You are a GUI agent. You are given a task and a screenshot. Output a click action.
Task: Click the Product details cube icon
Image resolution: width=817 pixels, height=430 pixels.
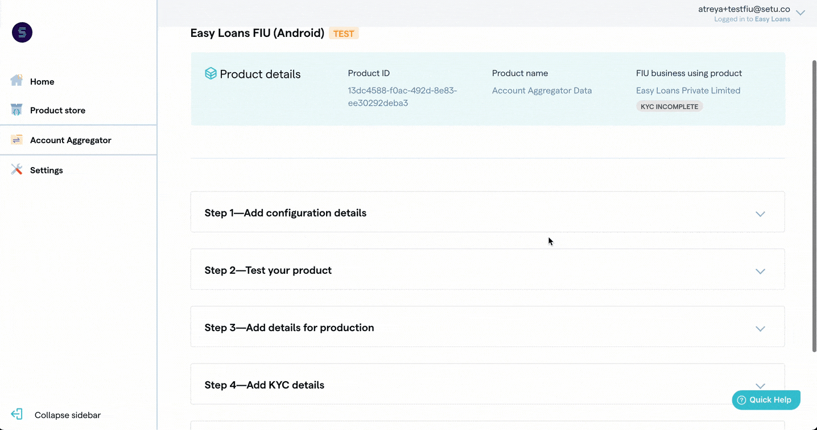coord(211,74)
